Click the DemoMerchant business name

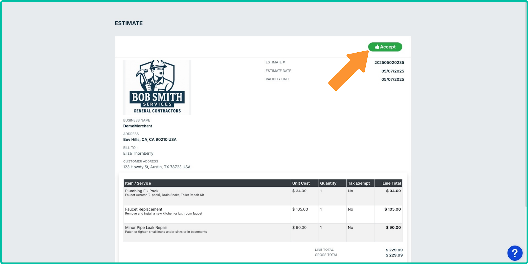(138, 126)
